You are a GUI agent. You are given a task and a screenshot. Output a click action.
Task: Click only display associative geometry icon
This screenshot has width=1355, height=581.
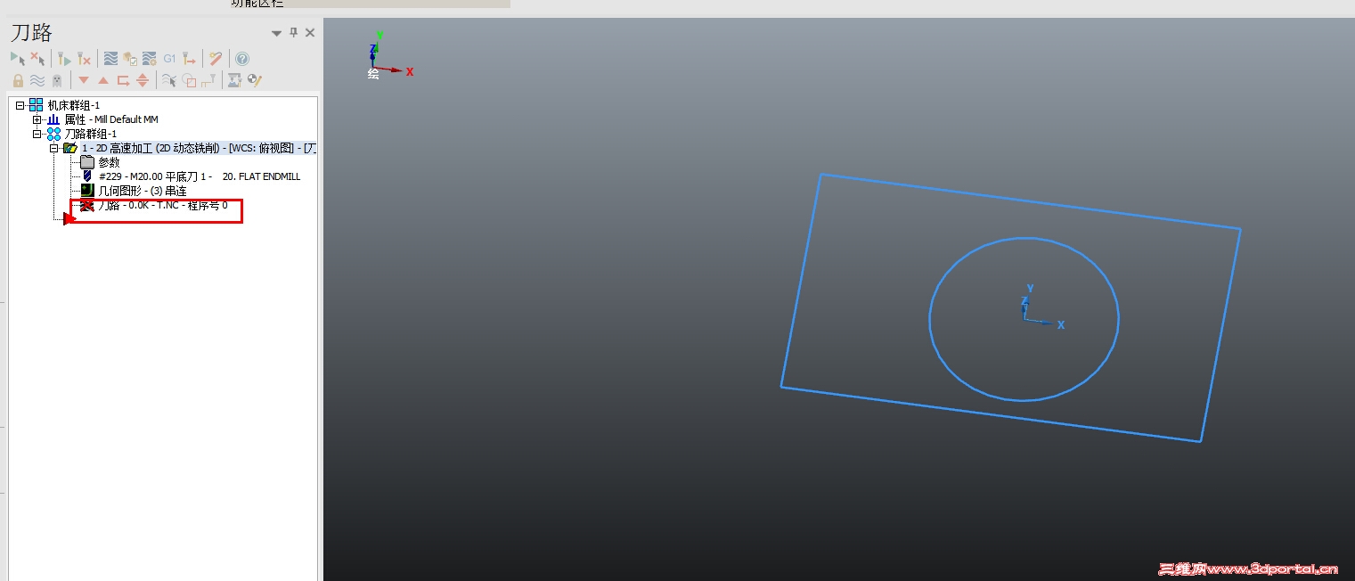[189, 80]
